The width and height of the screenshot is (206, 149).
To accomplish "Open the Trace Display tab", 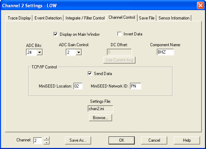I will [19, 18].
